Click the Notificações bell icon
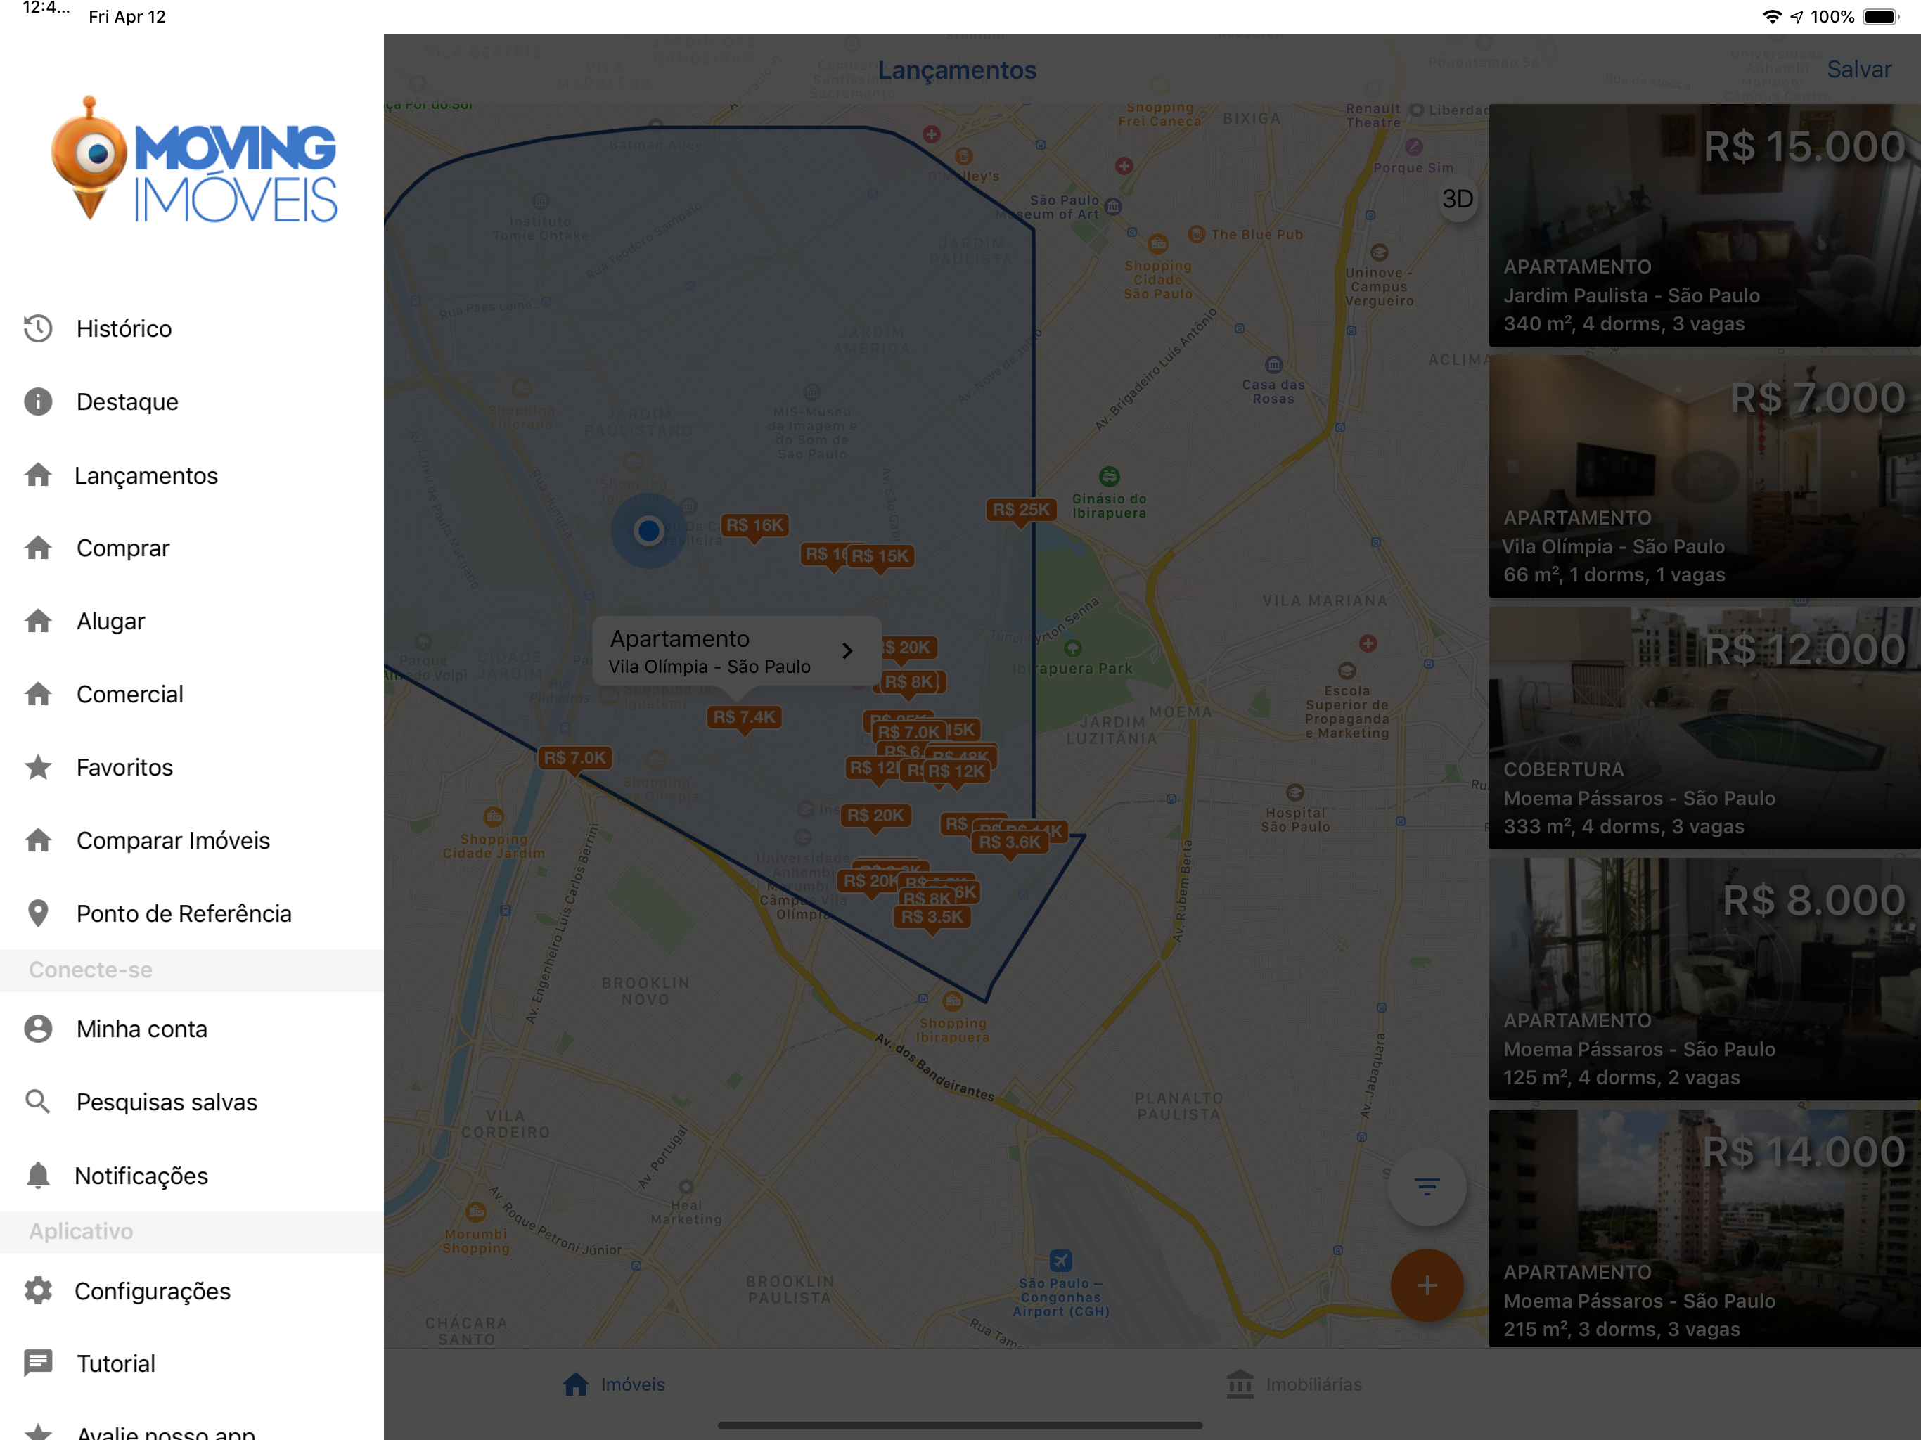This screenshot has height=1440, width=1921. (38, 1175)
